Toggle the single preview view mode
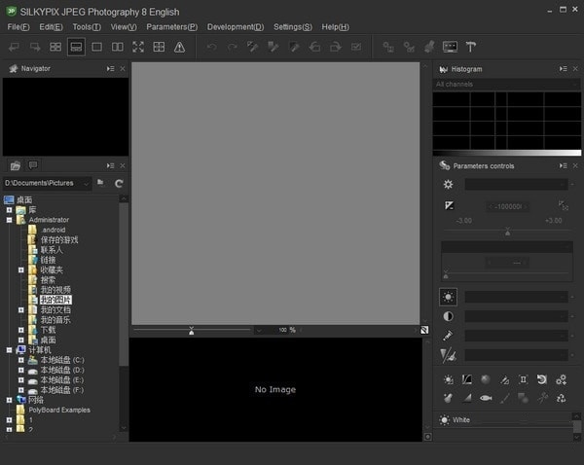Screen dimensions: 584x465 96,47
